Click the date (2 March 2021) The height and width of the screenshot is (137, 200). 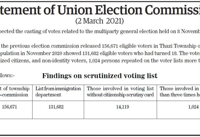click(99, 21)
